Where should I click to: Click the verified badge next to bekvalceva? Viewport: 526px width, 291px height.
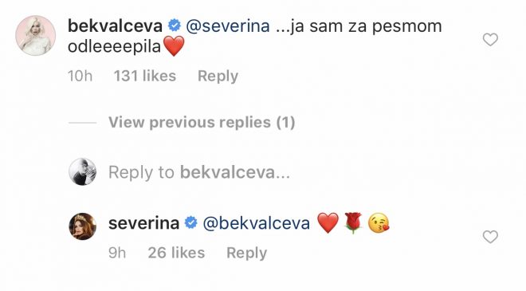coord(174,26)
